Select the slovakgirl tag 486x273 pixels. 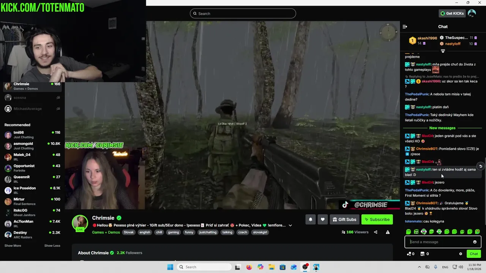[x=260, y=232]
